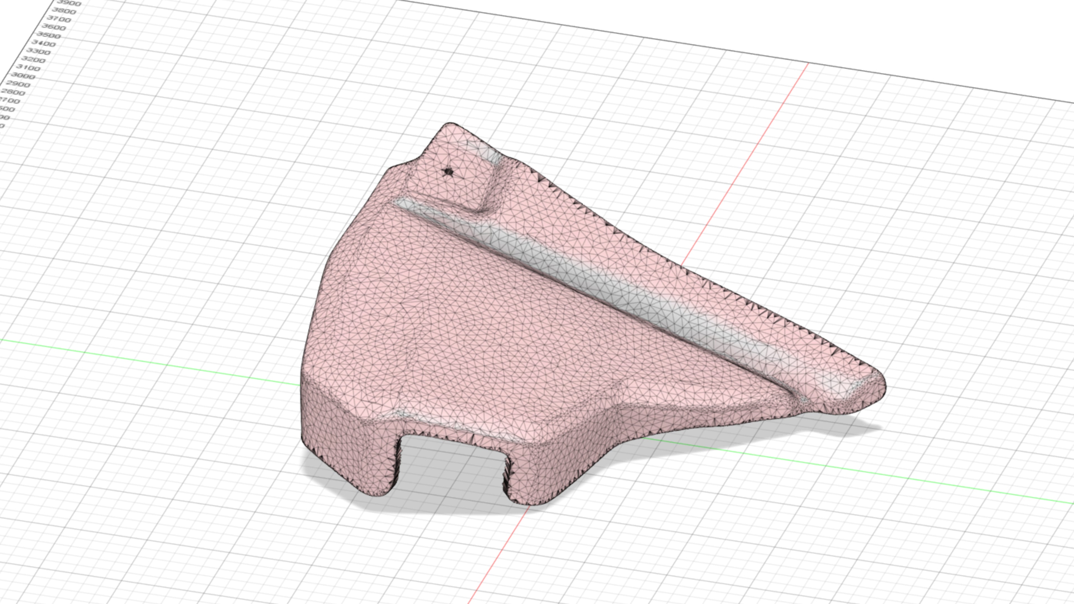Click the 3600 grid scale label

click(54, 27)
